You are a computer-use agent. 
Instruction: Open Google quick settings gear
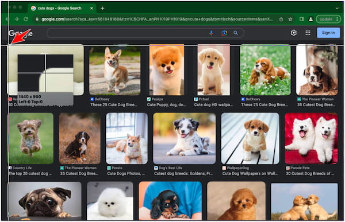tap(293, 33)
